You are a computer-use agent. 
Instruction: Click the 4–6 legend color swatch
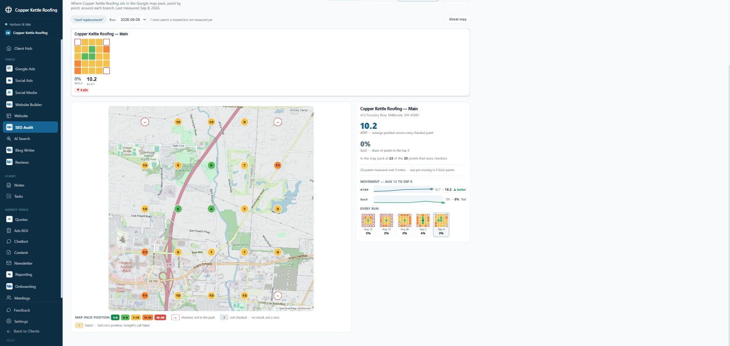125,318
